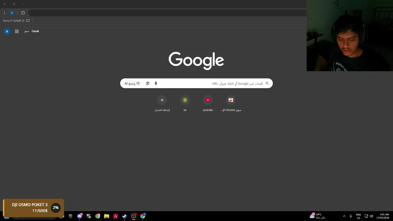This screenshot has width=393, height=221.
Task: Open the Gmail link
Action: [x=35, y=31]
